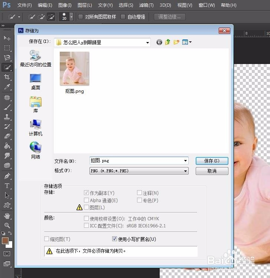Screen dimensions: 270x278
Task: Select the Eyedropper tool
Action: tap(7, 87)
